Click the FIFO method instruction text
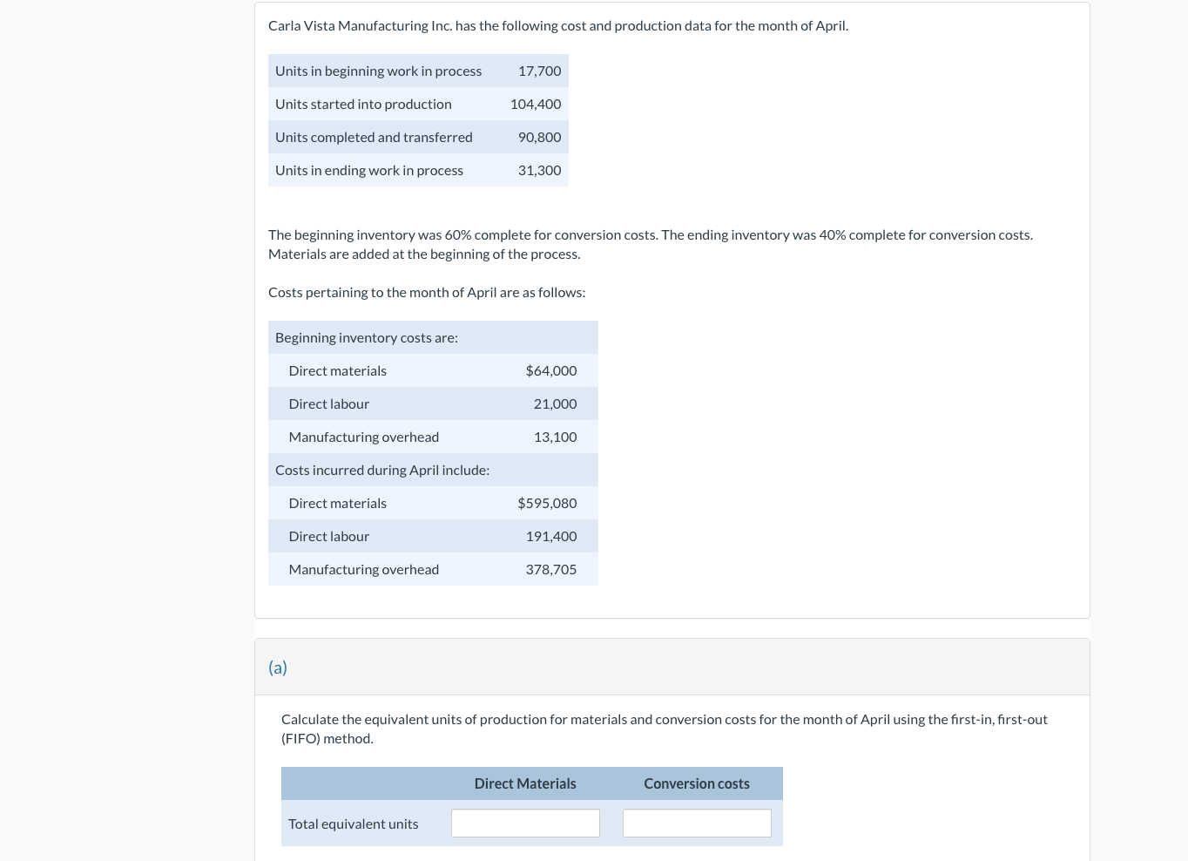 click(664, 729)
